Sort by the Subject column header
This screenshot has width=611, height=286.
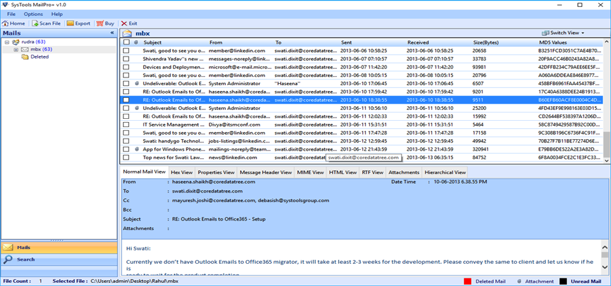(x=152, y=43)
